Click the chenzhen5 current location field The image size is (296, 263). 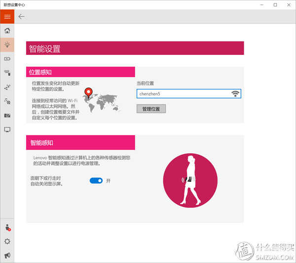pos(189,93)
